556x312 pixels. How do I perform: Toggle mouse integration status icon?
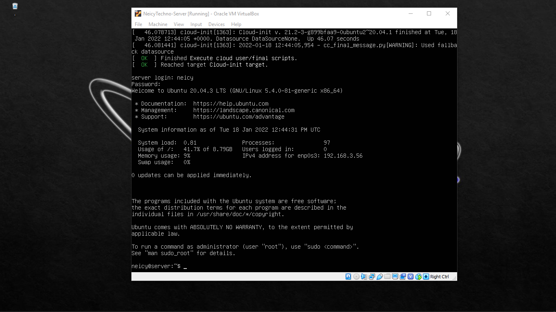pyautogui.click(x=418, y=277)
